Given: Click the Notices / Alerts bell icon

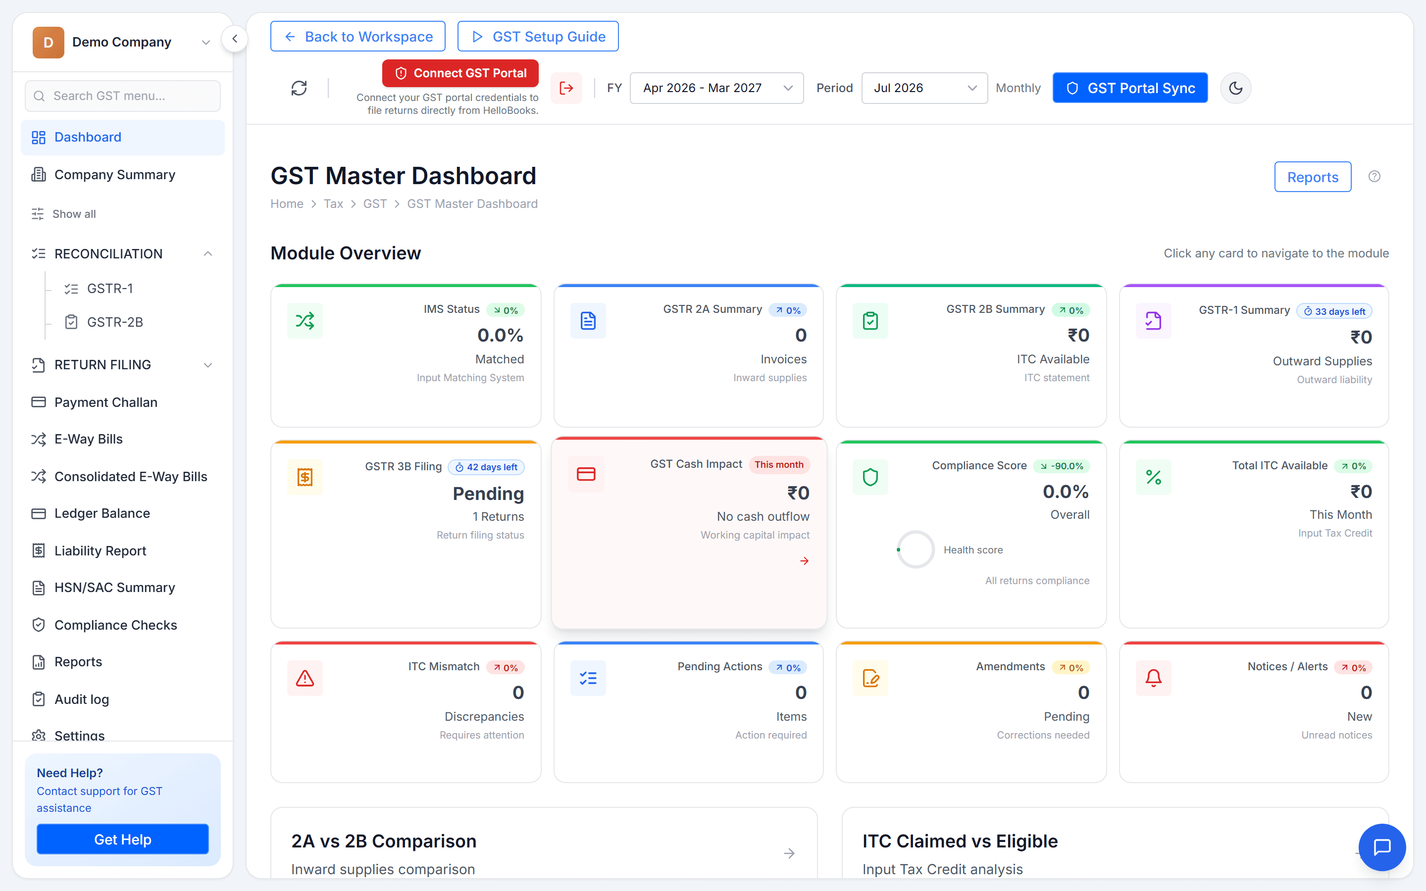Looking at the screenshot, I should [x=1153, y=678].
